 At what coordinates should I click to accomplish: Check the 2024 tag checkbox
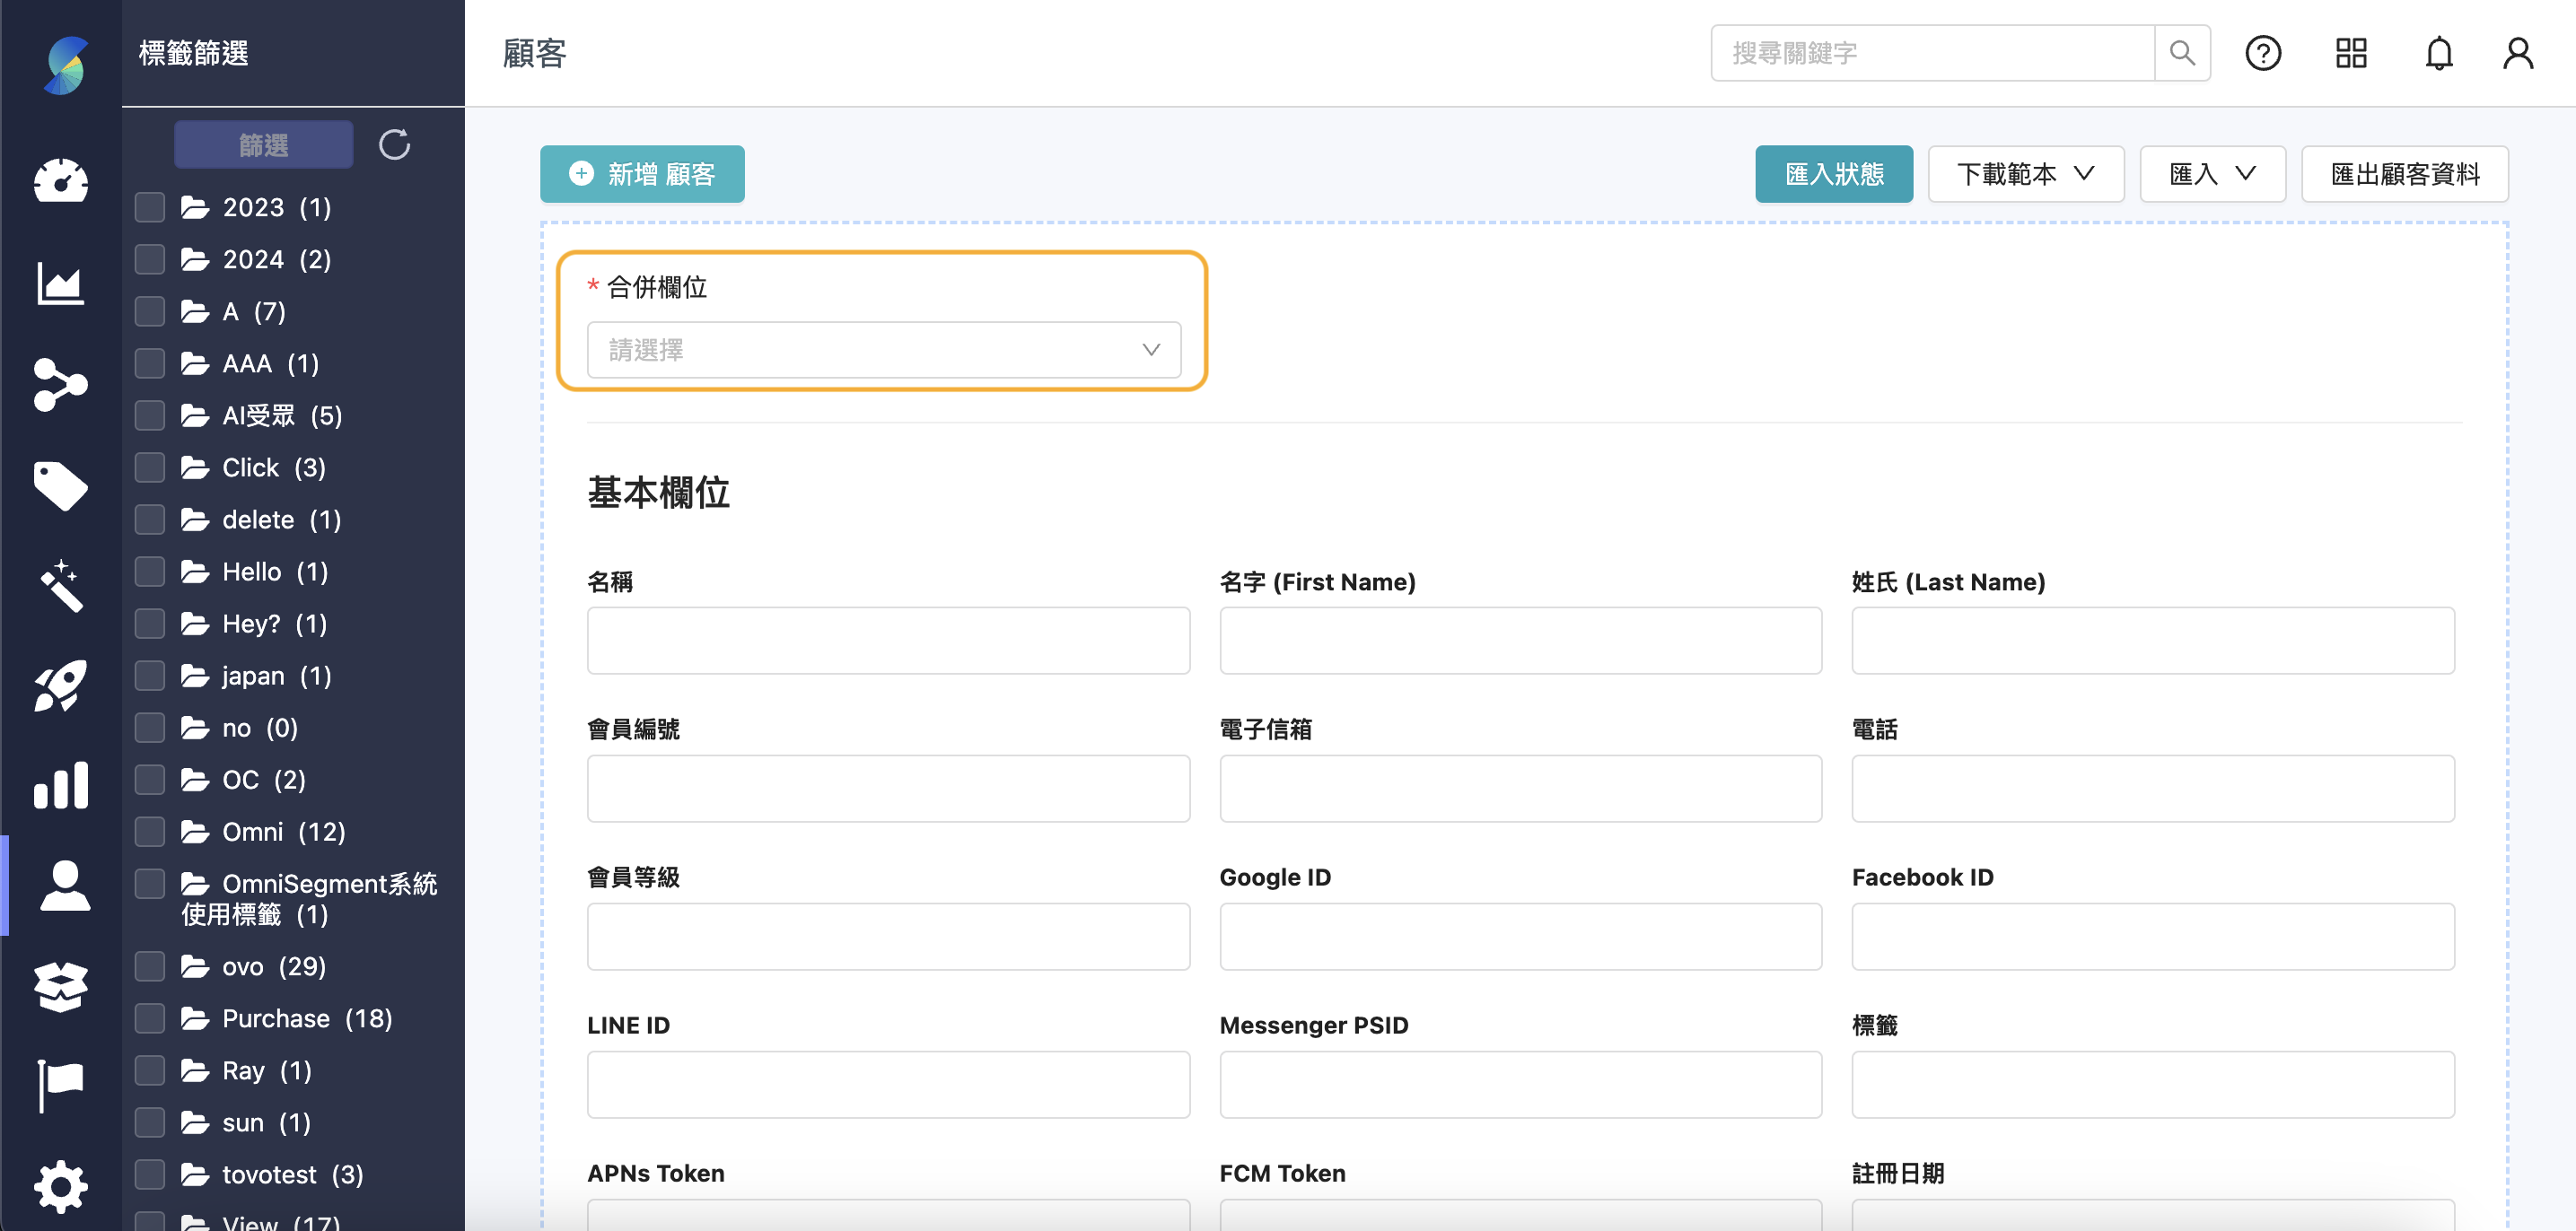150,260
